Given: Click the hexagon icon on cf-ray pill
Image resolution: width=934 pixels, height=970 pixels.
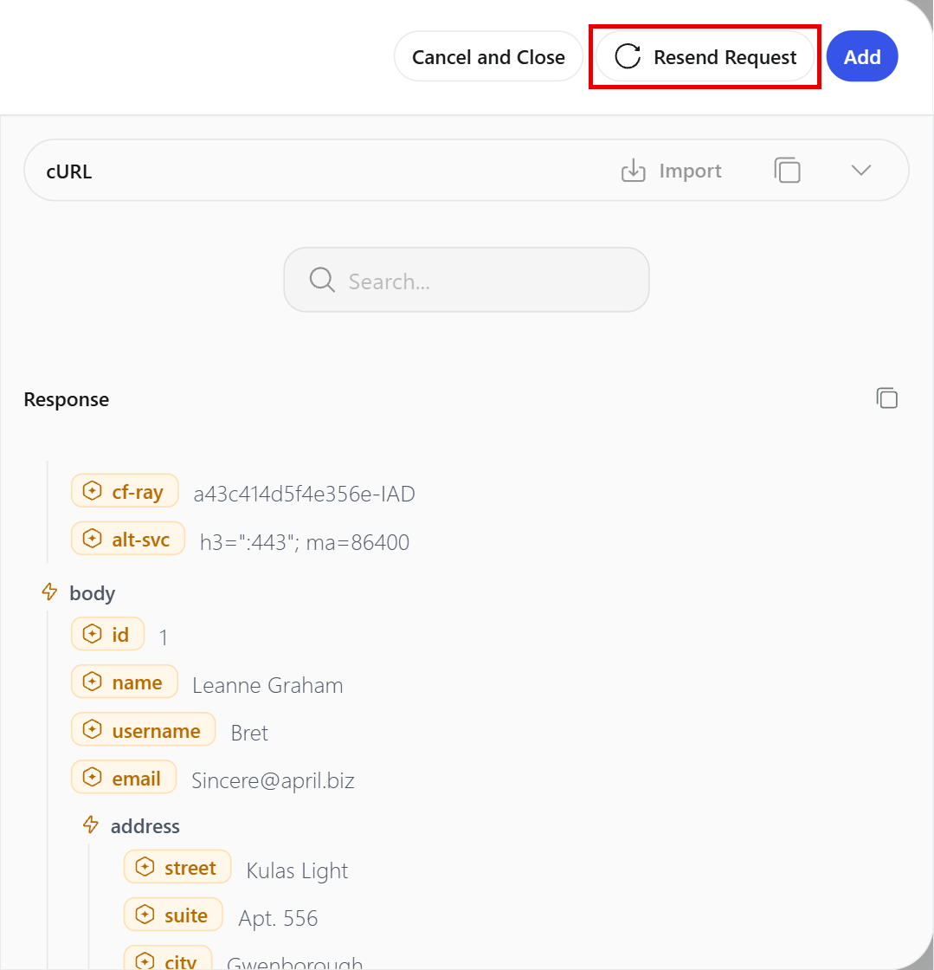Looking at the screenshot, I should 92,490.
